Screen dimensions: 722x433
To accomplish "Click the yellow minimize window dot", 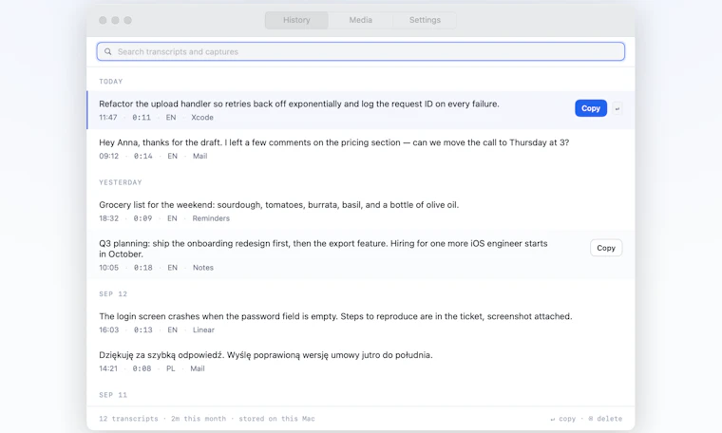I will click(x=115, y=20).
